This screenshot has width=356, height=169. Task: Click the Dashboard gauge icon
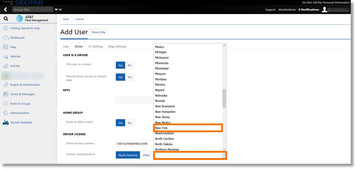[6, 38]
